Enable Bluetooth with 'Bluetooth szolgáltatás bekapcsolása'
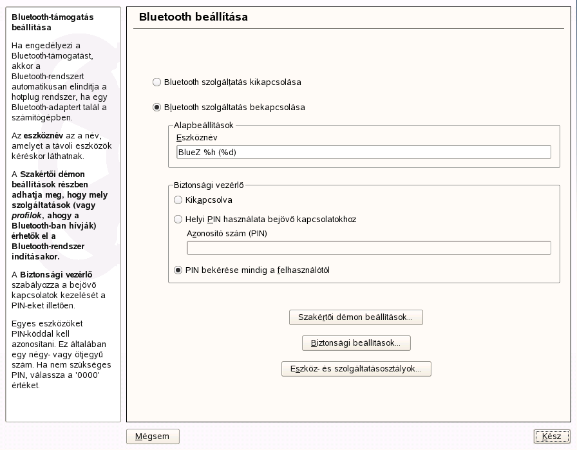This screenshot has width=577, height=450. [156, 108]
